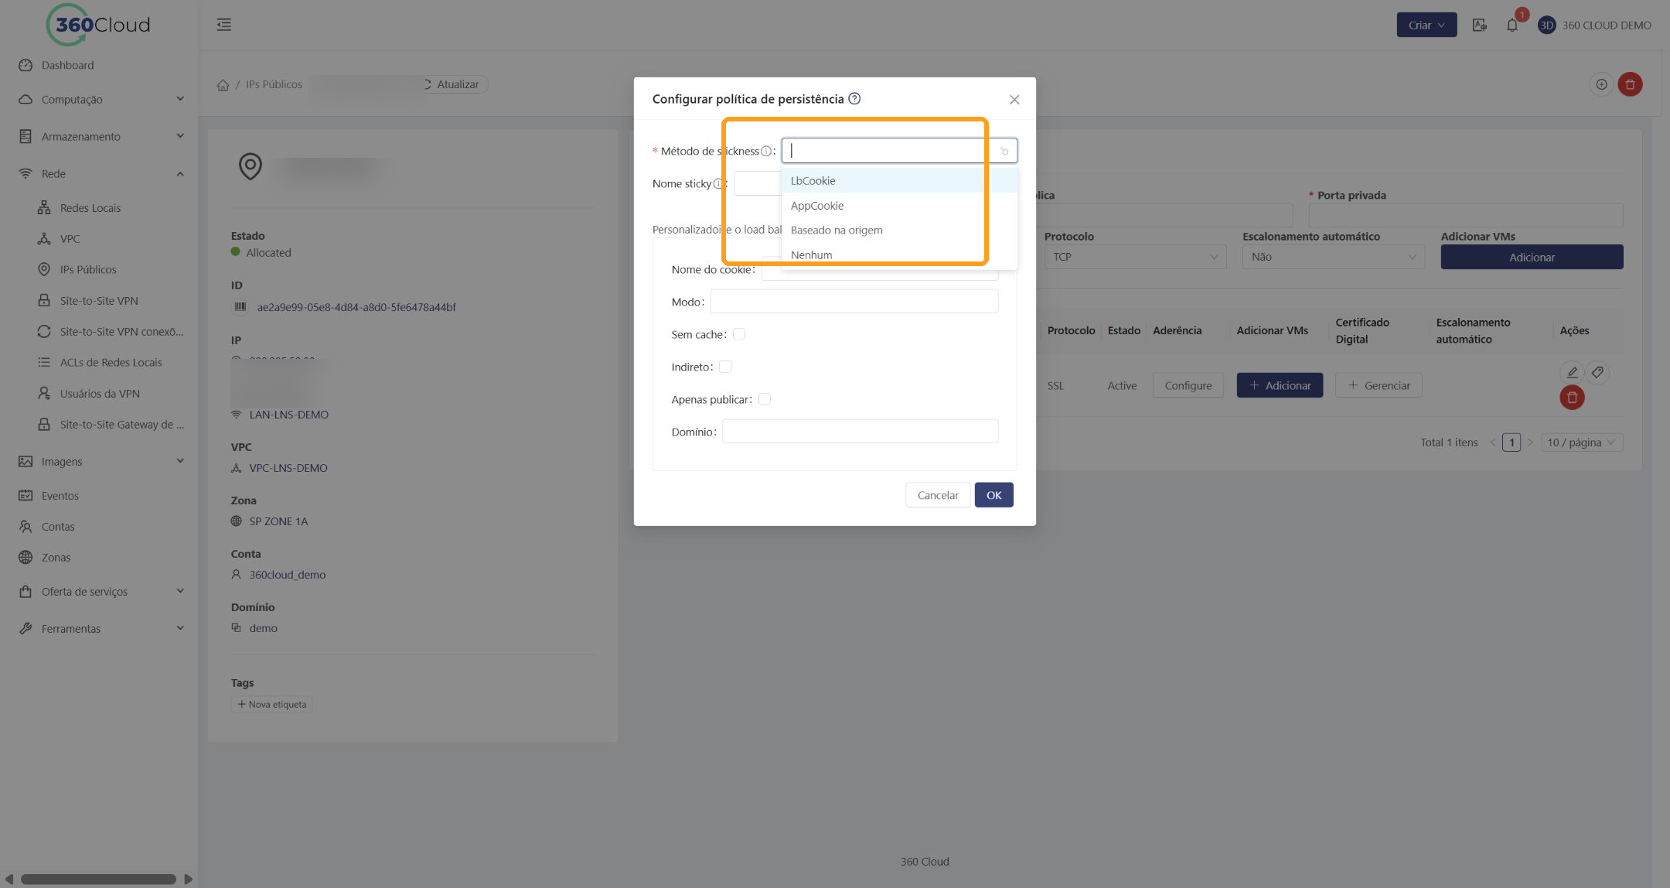1670x888 pixels.
Task: Open the Criar dropdown button
Action: 1426,26
